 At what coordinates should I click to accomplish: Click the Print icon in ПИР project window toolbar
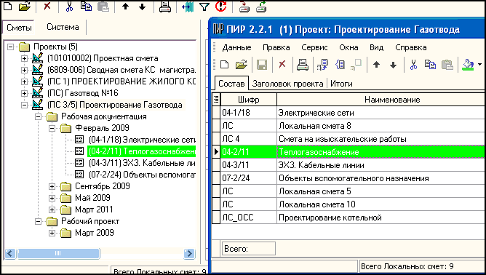[303, 65]
